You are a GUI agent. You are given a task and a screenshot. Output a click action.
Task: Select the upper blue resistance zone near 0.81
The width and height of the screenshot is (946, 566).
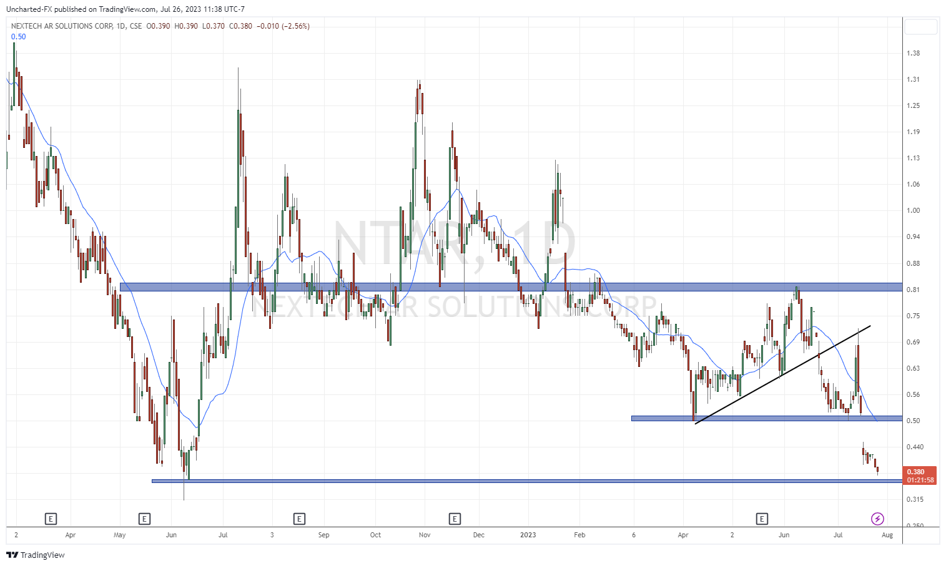coord(511,287)
